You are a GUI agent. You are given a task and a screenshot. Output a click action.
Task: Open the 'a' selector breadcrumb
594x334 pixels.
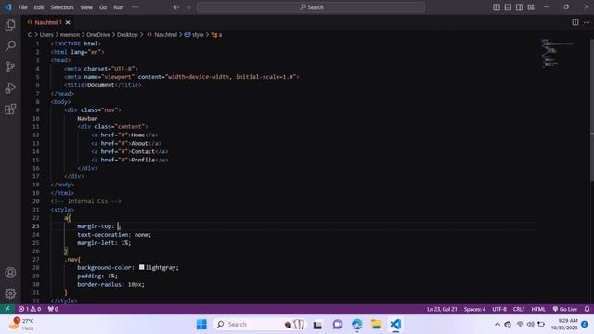point(216,35)
